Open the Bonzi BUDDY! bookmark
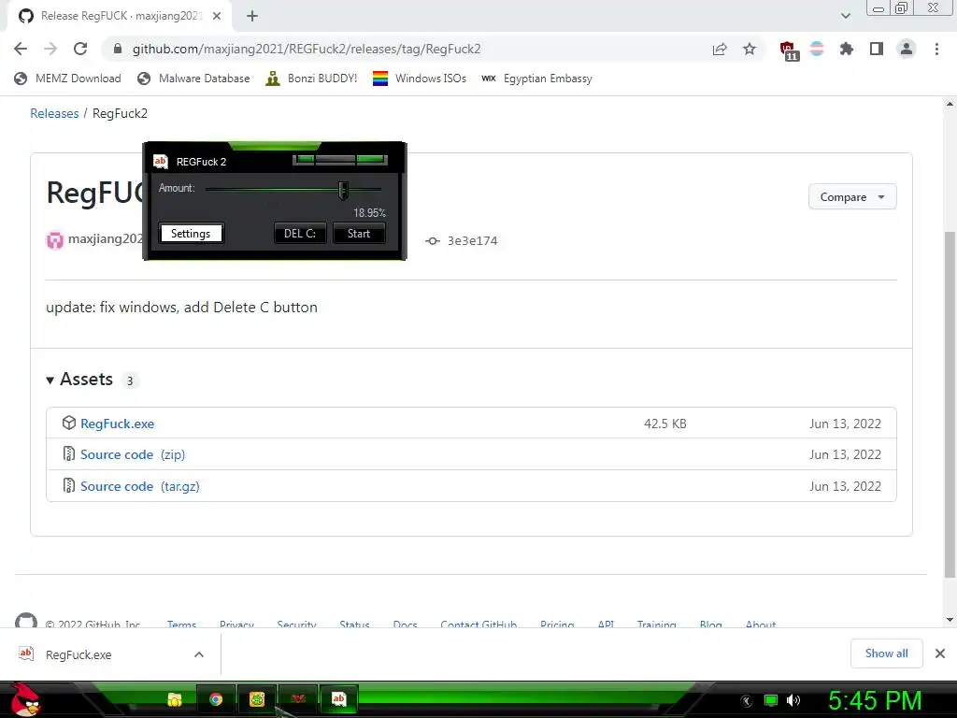 (311, 79)
